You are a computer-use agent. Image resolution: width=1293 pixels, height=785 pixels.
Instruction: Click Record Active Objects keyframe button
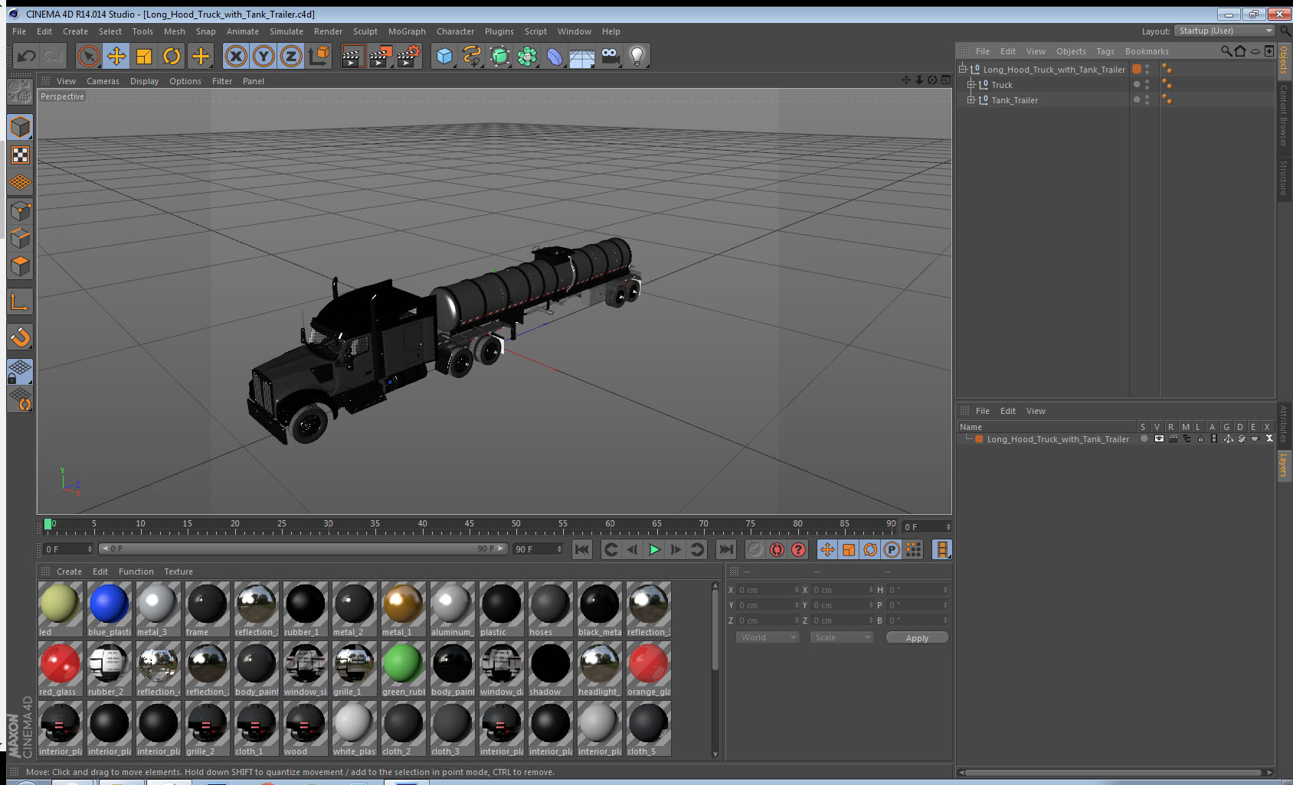tap(755, 549)
